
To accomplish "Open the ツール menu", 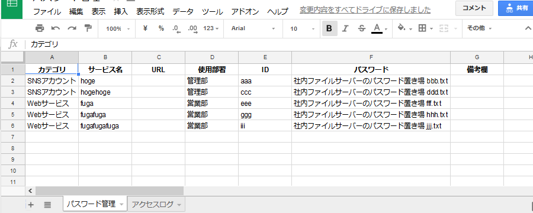I will coord(213,12).
